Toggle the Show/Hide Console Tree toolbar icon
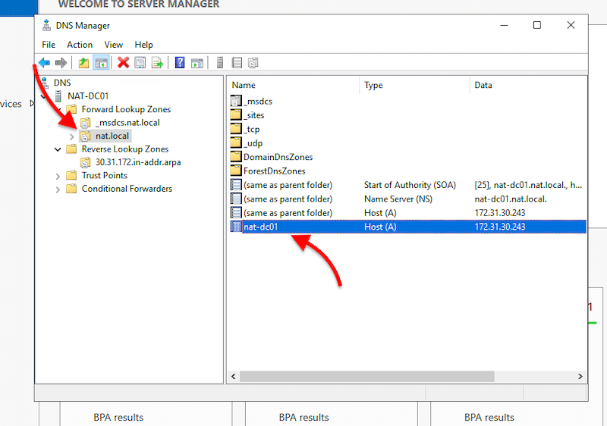Image resolution: width=607 pixels, height=426 pixels. coord(102,63)
